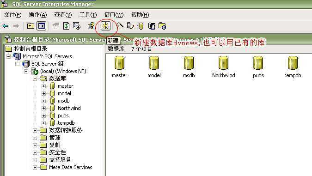Open the 窗口(W) menu
This screenshot has width=312, height=176.
click(114, 15)
